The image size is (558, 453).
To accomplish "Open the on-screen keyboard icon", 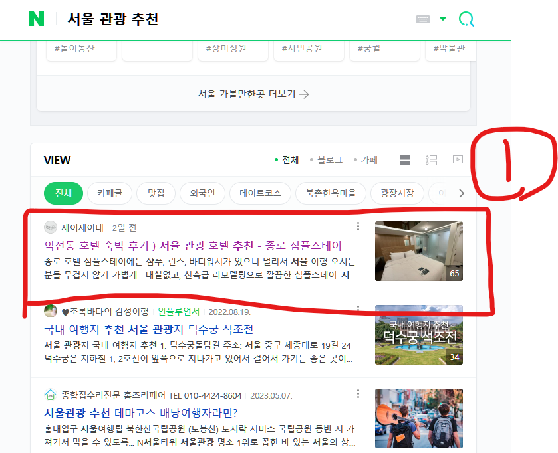I will [423, 19].
